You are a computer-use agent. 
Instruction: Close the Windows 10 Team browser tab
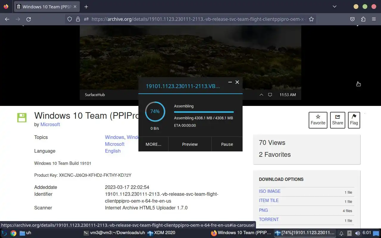click(75, 7)
